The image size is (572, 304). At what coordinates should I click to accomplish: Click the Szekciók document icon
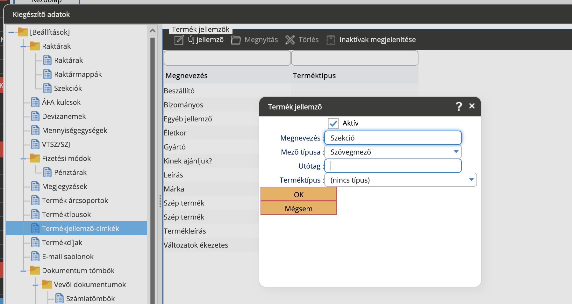point(47,88)
